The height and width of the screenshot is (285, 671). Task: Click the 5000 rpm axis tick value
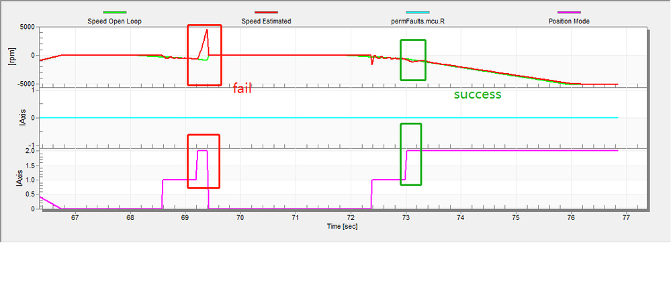(x=27, y=27)
